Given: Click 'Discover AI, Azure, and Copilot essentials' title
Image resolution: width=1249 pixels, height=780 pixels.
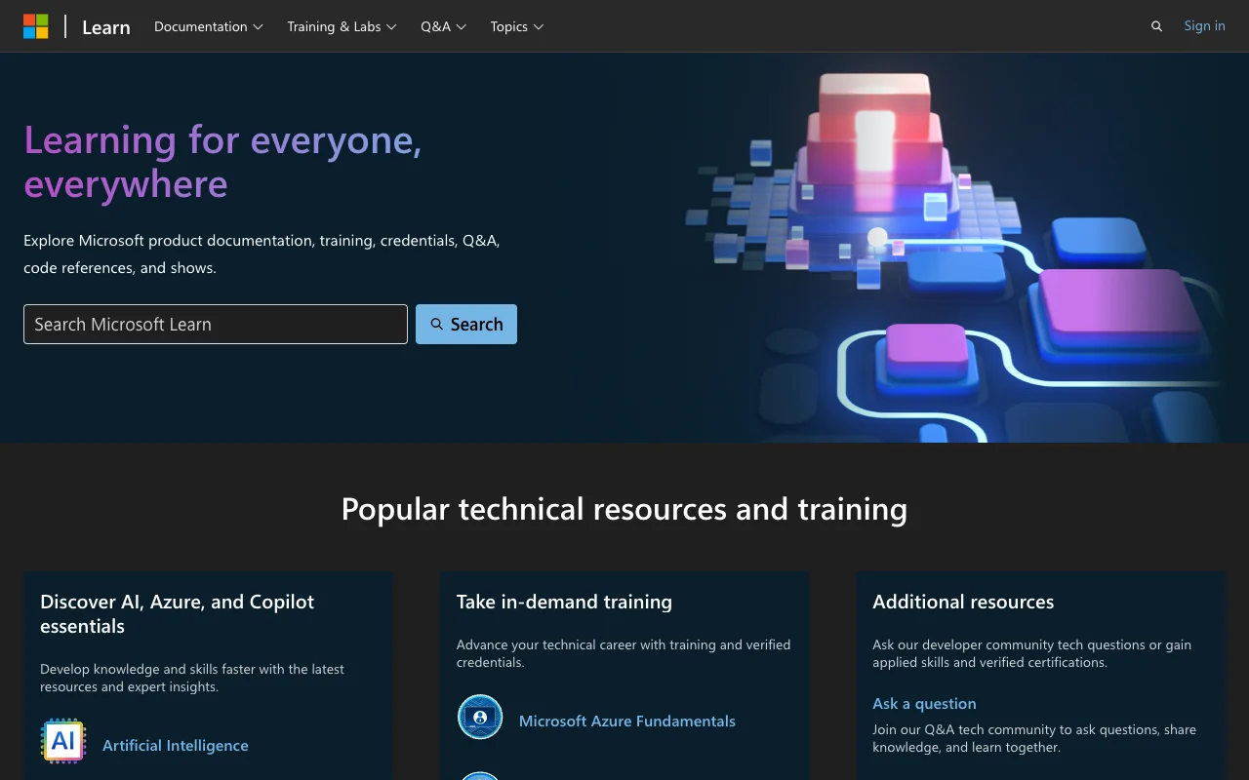Looking at the screenshot, I should tap(178, 614).
